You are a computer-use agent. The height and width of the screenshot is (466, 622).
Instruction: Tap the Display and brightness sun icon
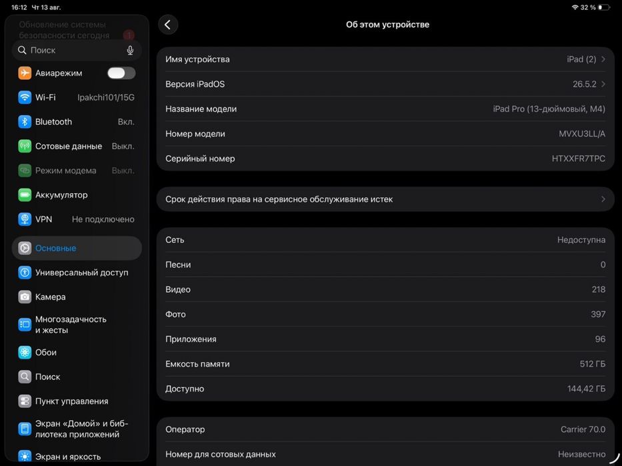25,457
